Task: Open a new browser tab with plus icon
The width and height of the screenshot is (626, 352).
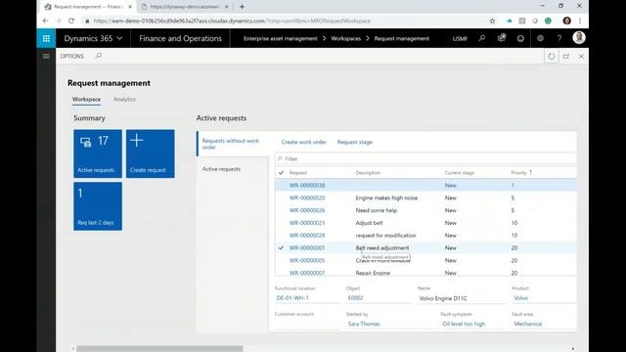Action: pos(242,7)
